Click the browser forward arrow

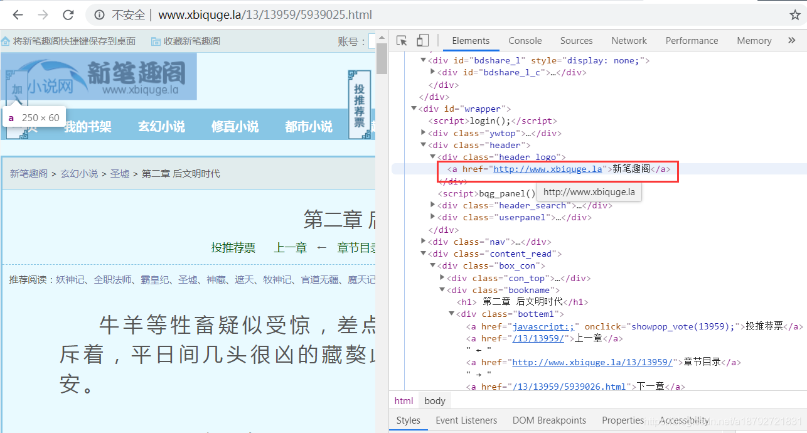(43, 14)
